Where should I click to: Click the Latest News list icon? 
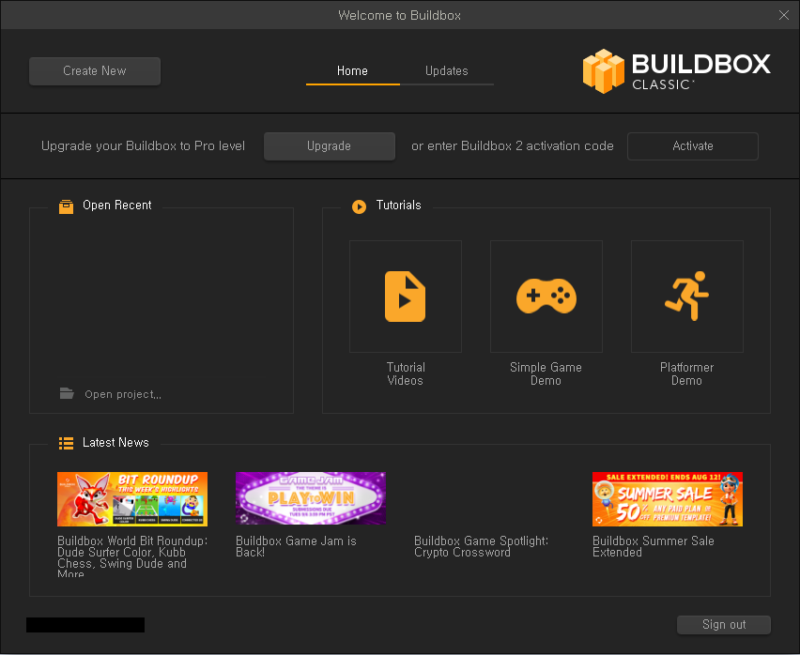pyautogui.click(x=66, y=443)
